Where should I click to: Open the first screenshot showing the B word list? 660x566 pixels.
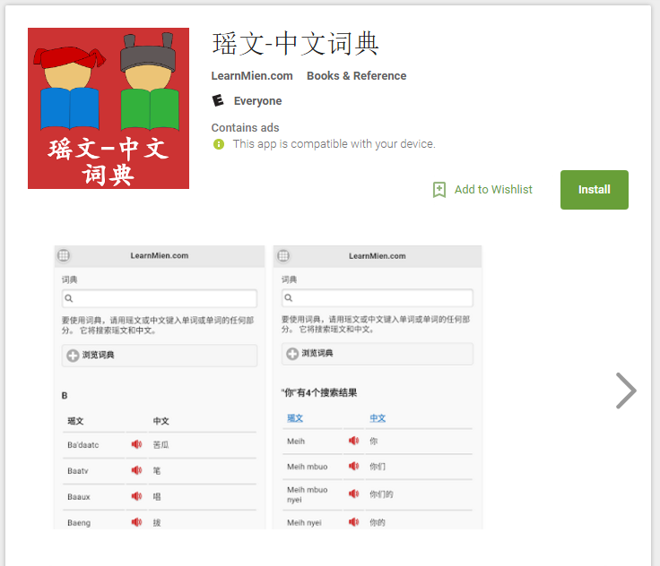(x=160, y=387)
